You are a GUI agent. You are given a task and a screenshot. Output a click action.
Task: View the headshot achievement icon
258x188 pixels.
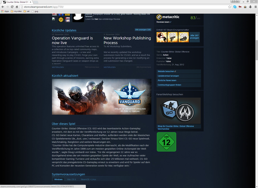[161, 37]
